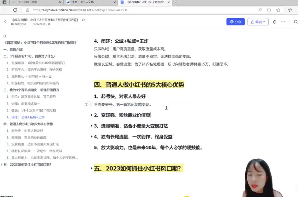Click document title in header bar
This screenshot has height=197, width=298.
[45, 20]
